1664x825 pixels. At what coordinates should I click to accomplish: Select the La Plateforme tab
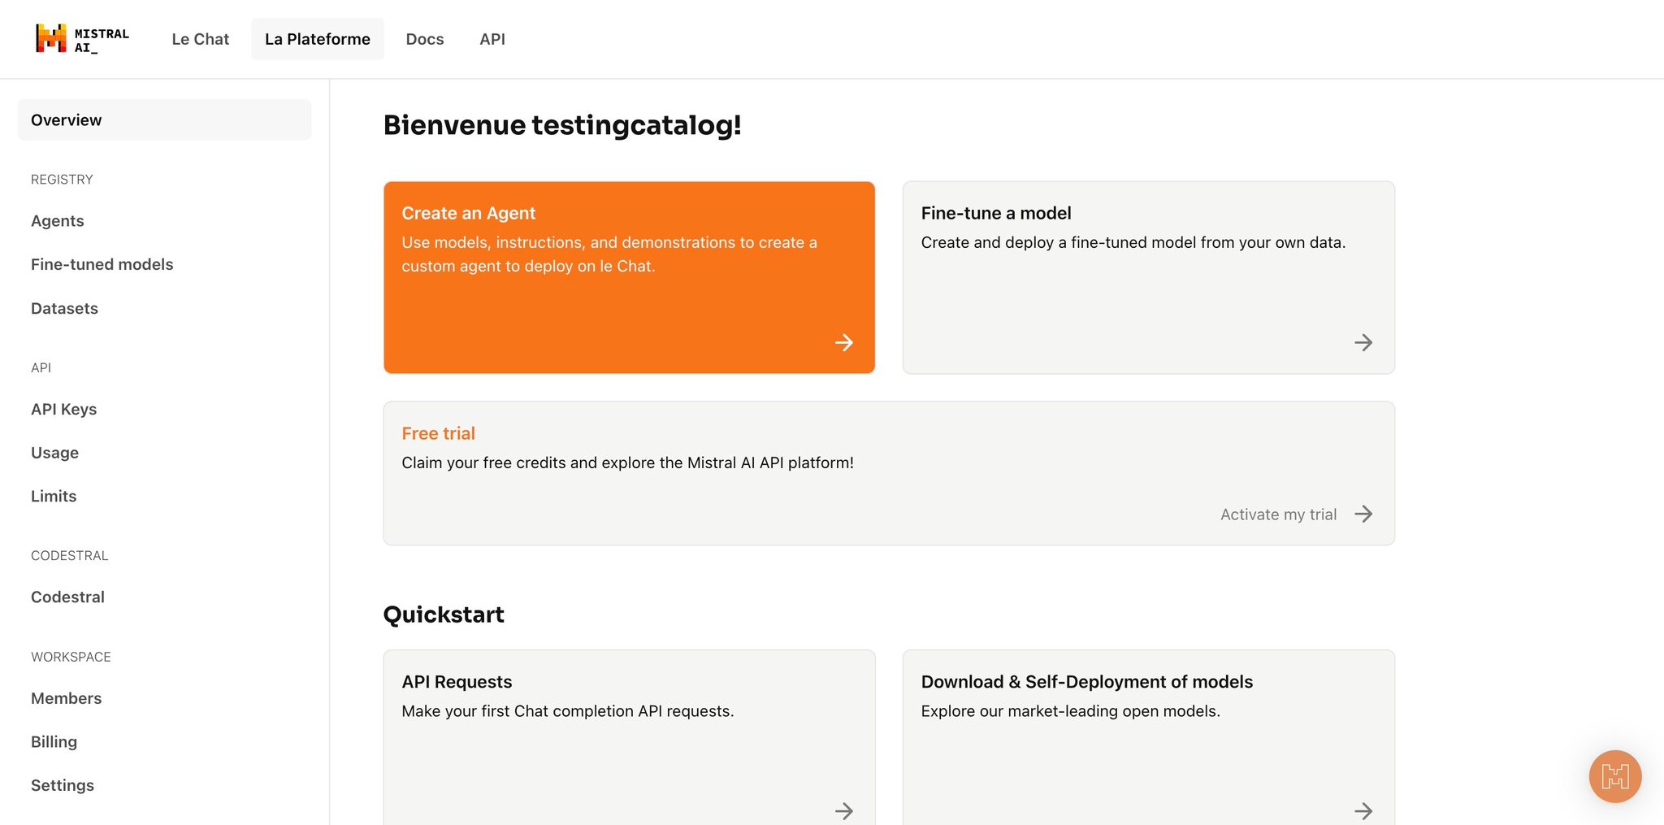point(318,39)
